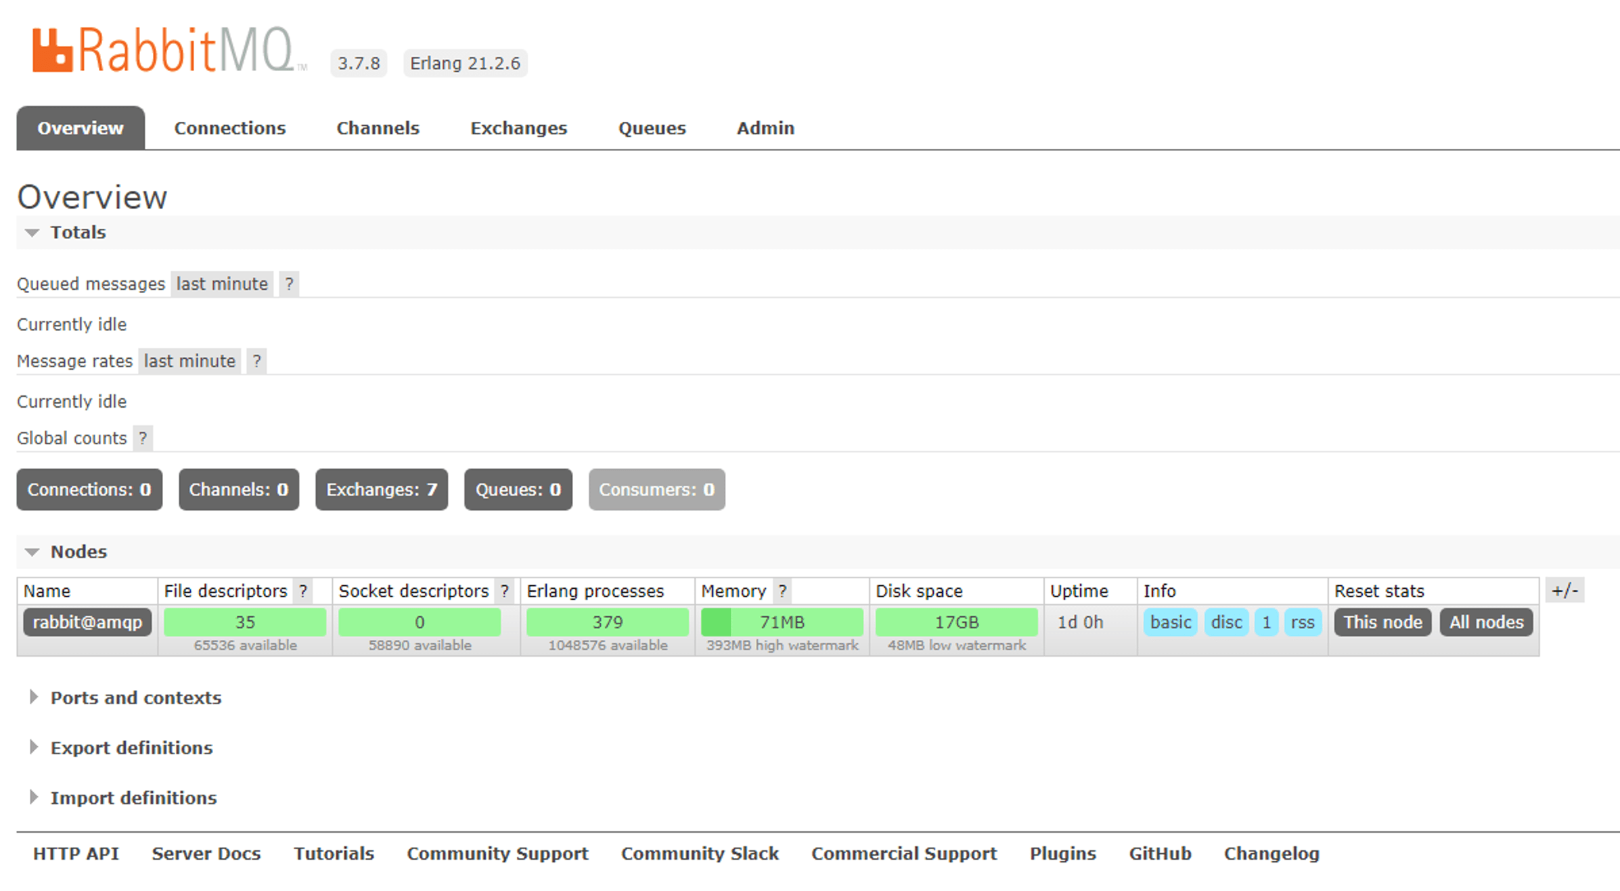This screenshot has width=1620, height=891.
Task: Toggle node columns with +/- control
Action: (x=1565, y=591)
